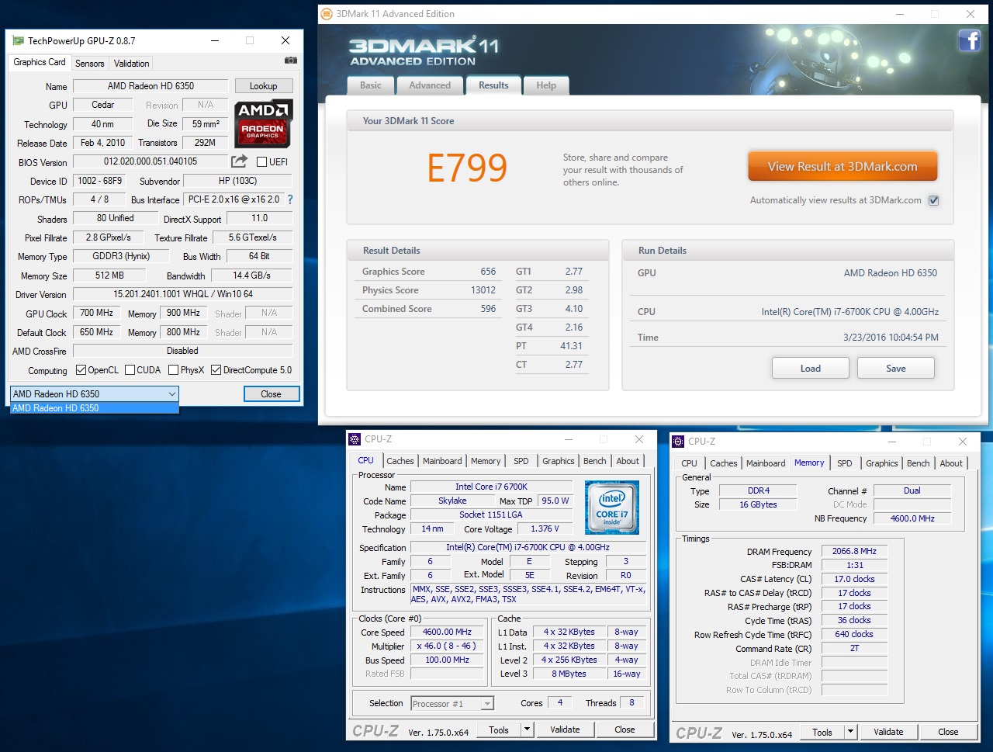The width and height of the screenshot is (993, 752).
Task: Open Caches tab in CPU-Z CPU window
Action: pos(400,461)
